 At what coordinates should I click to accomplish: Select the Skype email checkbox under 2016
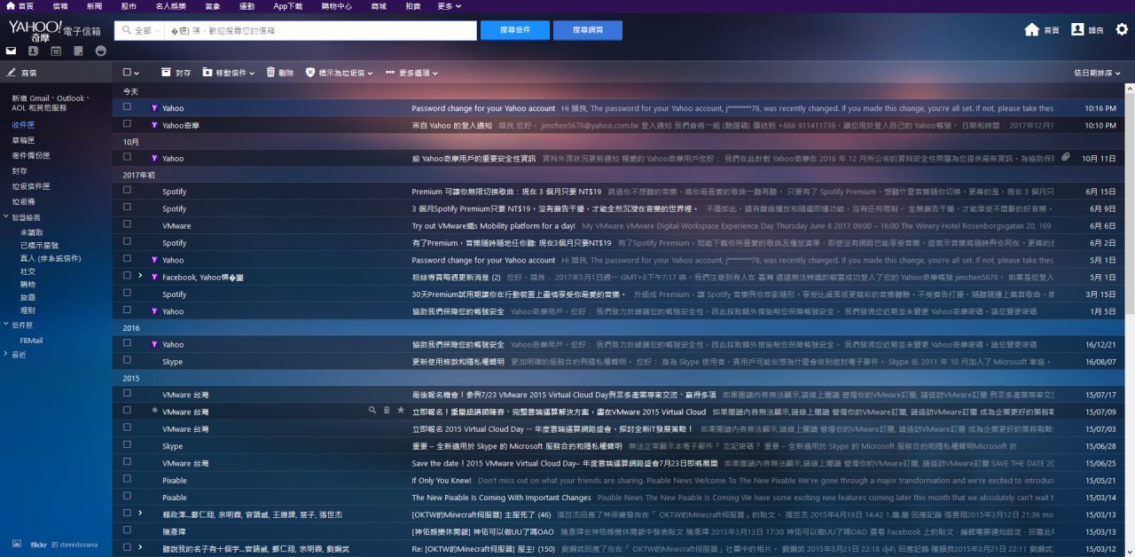[127, 361]
